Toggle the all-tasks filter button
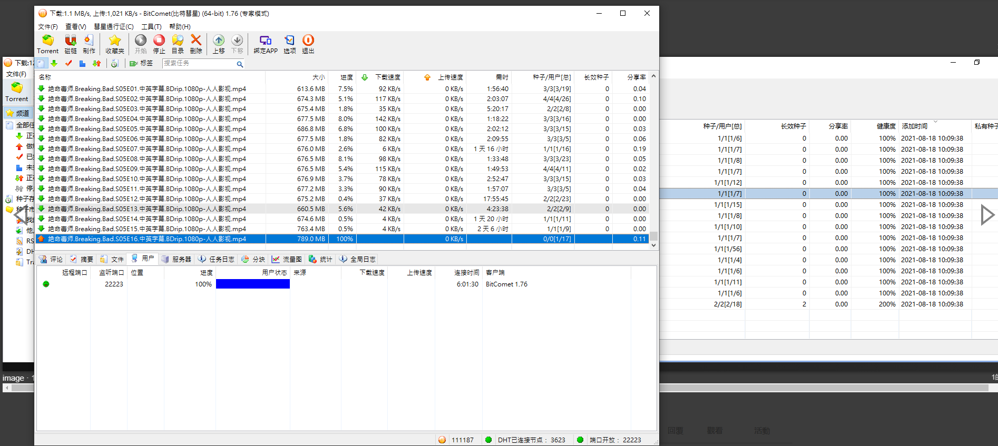The width and height of the screenshot is (998, 446). coord(41,63)
